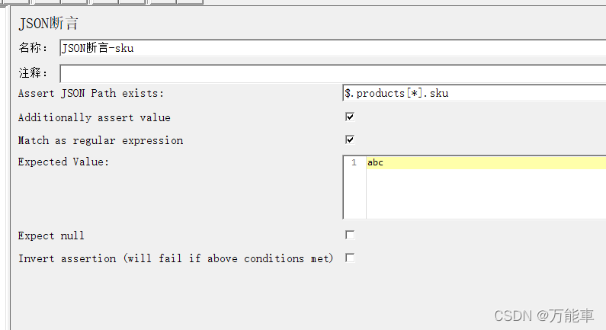Viewport: 606px width, 330px height.
Task: Enable the Expect null checkbox
Action: (x=350, y=235)
